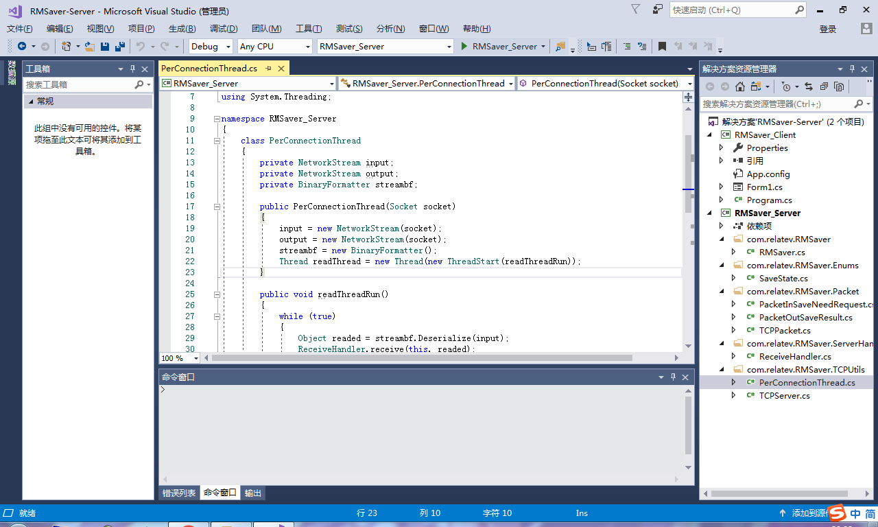
Task: Click the Undo arrow in toolbar
Action: tap(140, 47)
